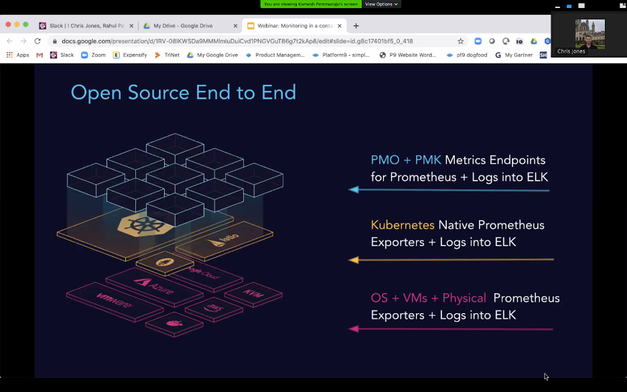Open the Google Drive extension icon in toolbar
The width and height of the screenshot is (627, 392).
coord(533,41)
